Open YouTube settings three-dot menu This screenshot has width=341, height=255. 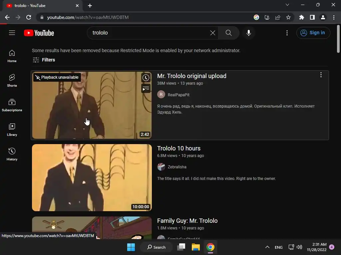click(287, 33)
